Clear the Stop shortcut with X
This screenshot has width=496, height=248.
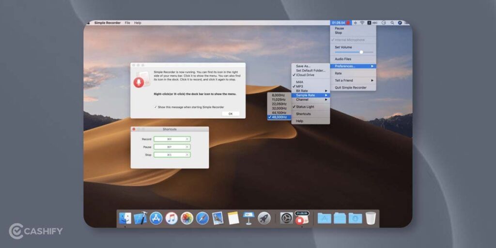coord(187,155)
